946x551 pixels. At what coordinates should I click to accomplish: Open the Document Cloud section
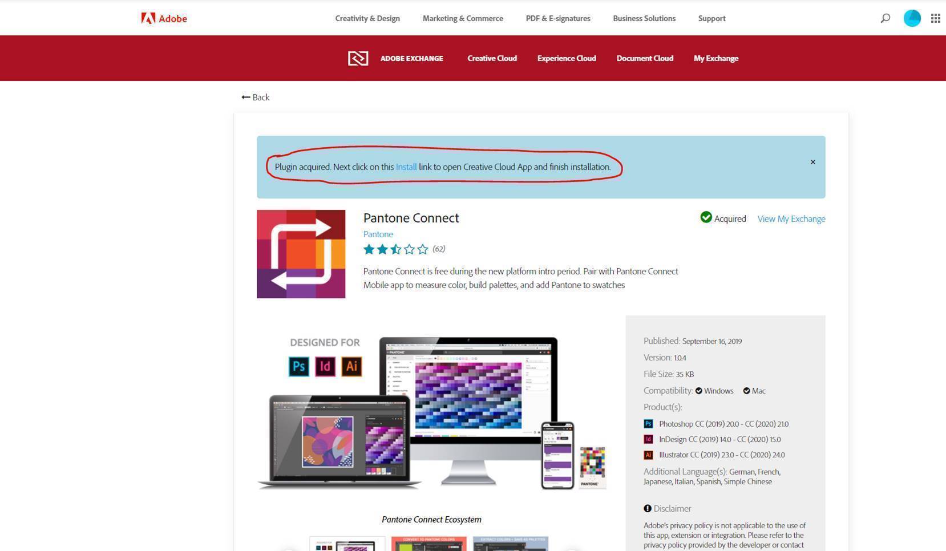[644, 58]
